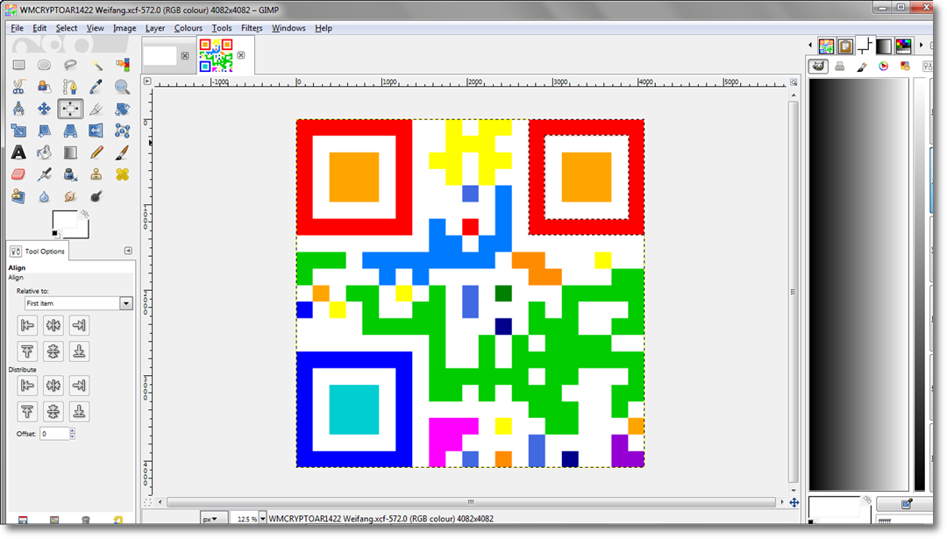Select the Eraser tool
947x539 pixels.
tap(18, 174)
